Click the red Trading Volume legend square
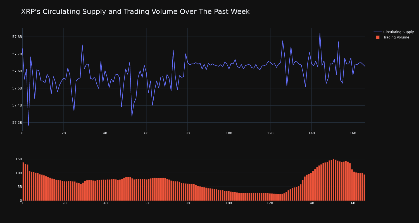 (x=378, y=37)
